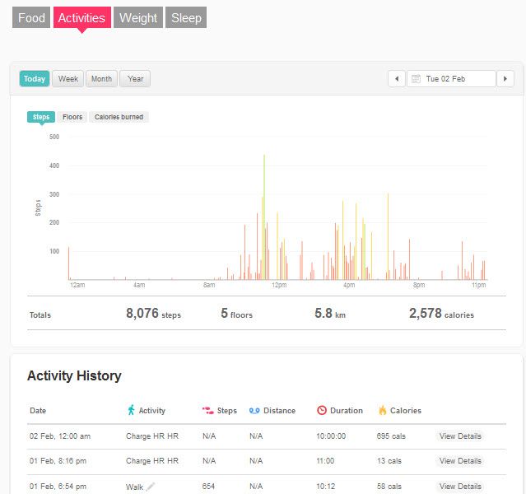Click the 01 Feb, 8:16 pm date cell
The width and height of the screenshot is (526, 494).
58,461
